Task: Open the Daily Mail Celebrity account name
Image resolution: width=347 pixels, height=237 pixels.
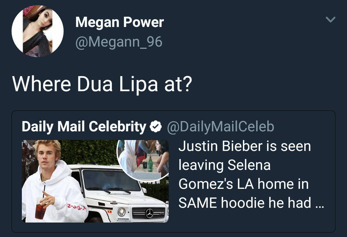Action: (84, 127)
